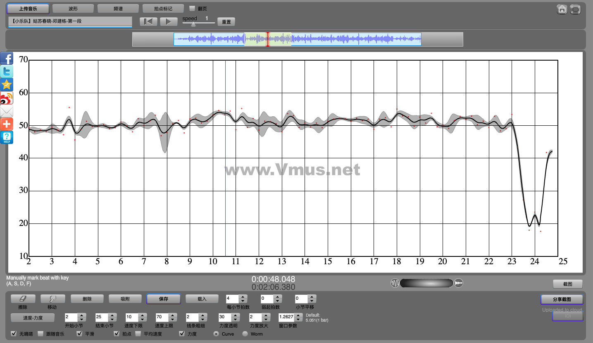Open the HELP question mark icon
593x343 pixels.
[x=7, y=137]
